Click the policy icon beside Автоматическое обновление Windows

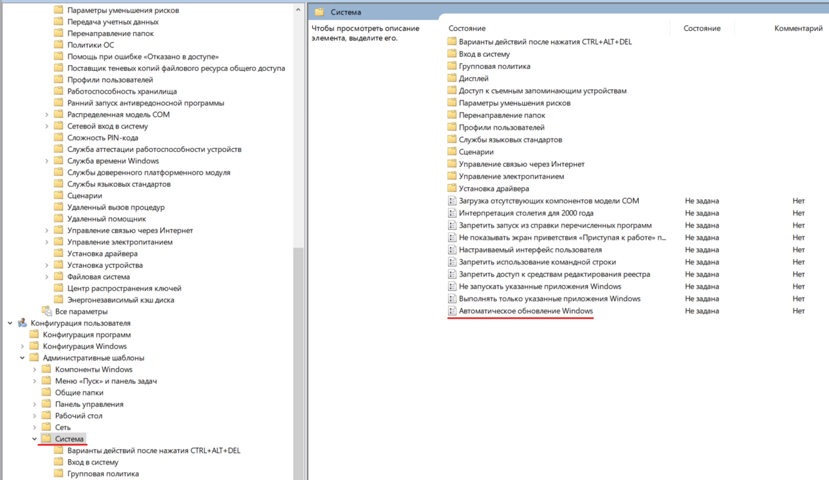pyautogui.click(x=452, y=311)
